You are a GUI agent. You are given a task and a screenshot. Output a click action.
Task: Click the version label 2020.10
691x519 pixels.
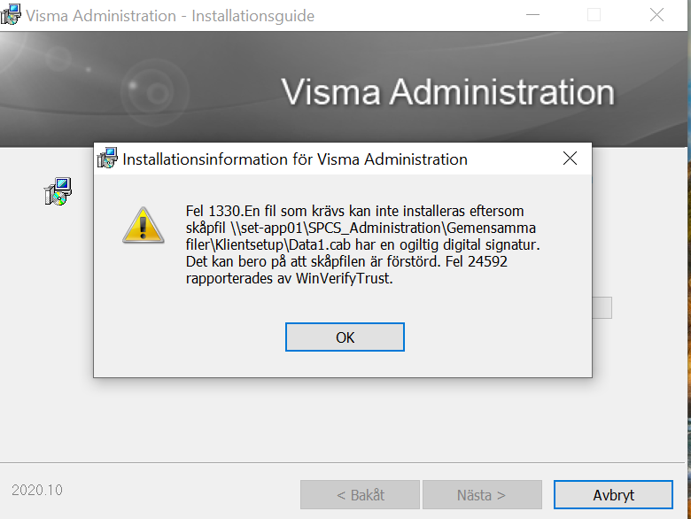[x=37, y=490]
